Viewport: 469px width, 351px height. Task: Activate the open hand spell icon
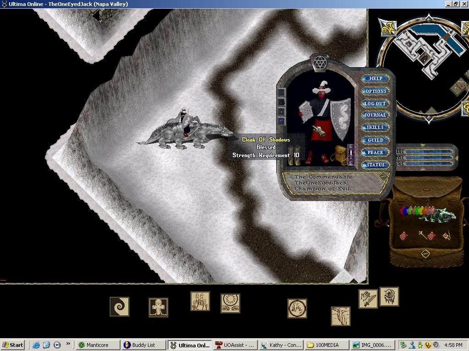[200, 301]
